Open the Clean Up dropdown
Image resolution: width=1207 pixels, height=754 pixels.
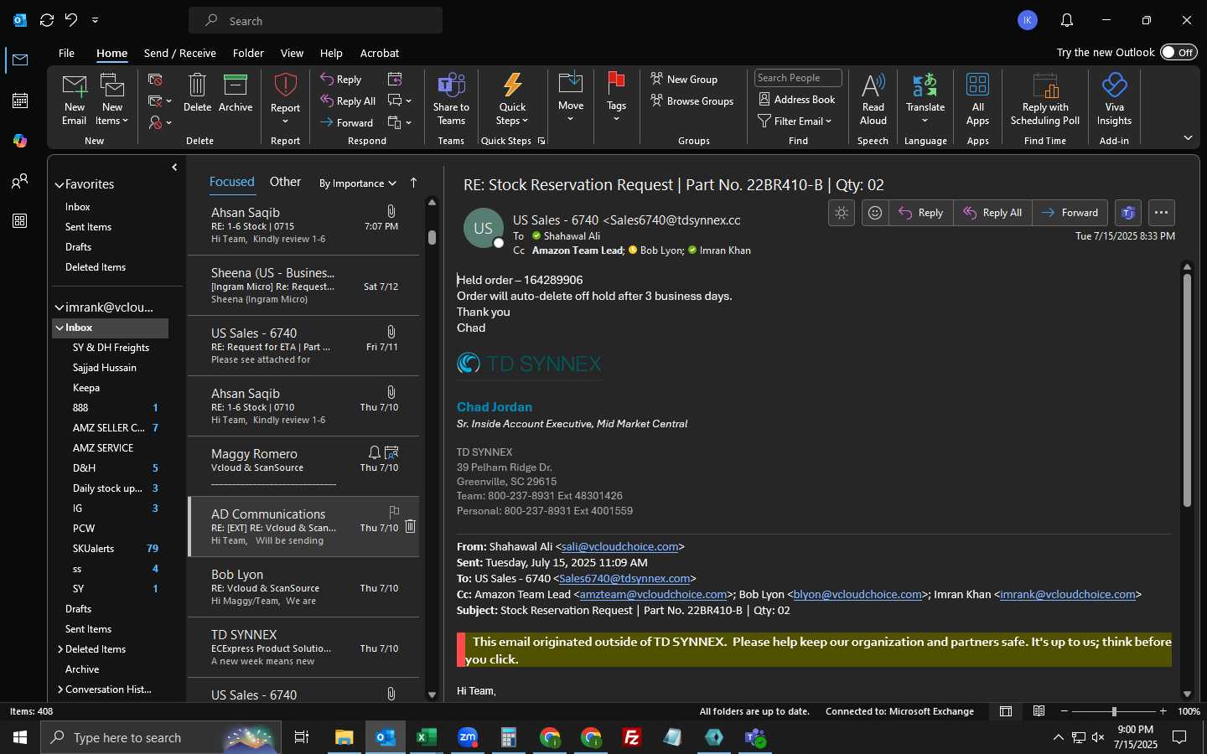[159, 101]
